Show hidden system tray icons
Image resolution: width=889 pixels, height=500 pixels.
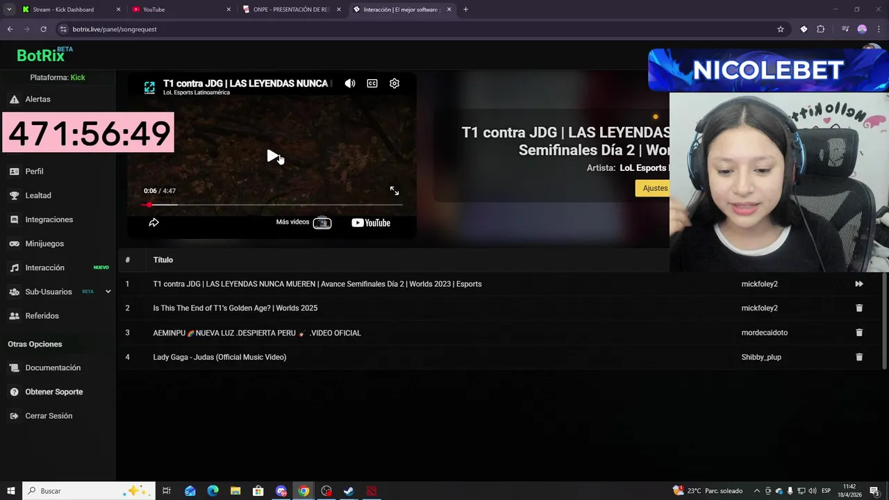click(757, 491)
